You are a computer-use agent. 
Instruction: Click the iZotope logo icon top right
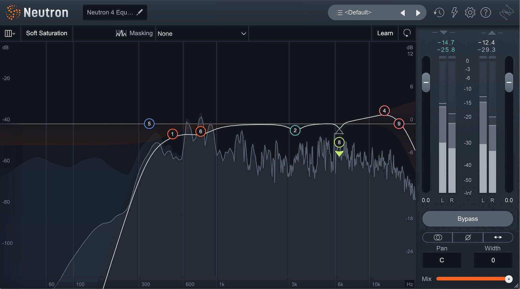[x=506, y=12]
